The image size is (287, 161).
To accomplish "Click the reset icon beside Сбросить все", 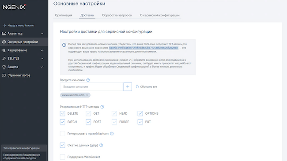I will point(137,87).
